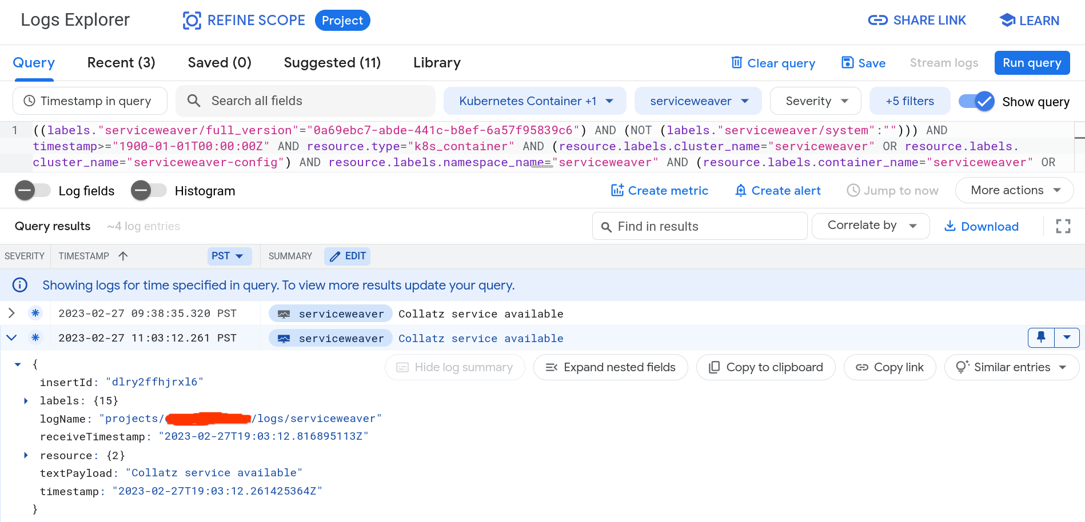This screenshot has height=522, width=1085.
Task: Open the Similar entries dropdown
Action: (1012, 367)
